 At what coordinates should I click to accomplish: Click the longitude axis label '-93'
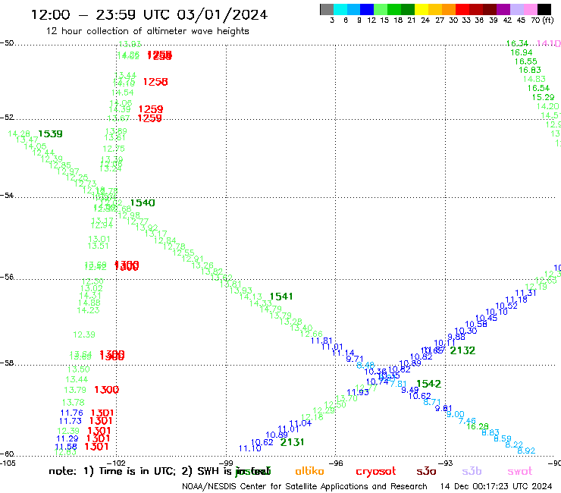[x=446, y=463]
